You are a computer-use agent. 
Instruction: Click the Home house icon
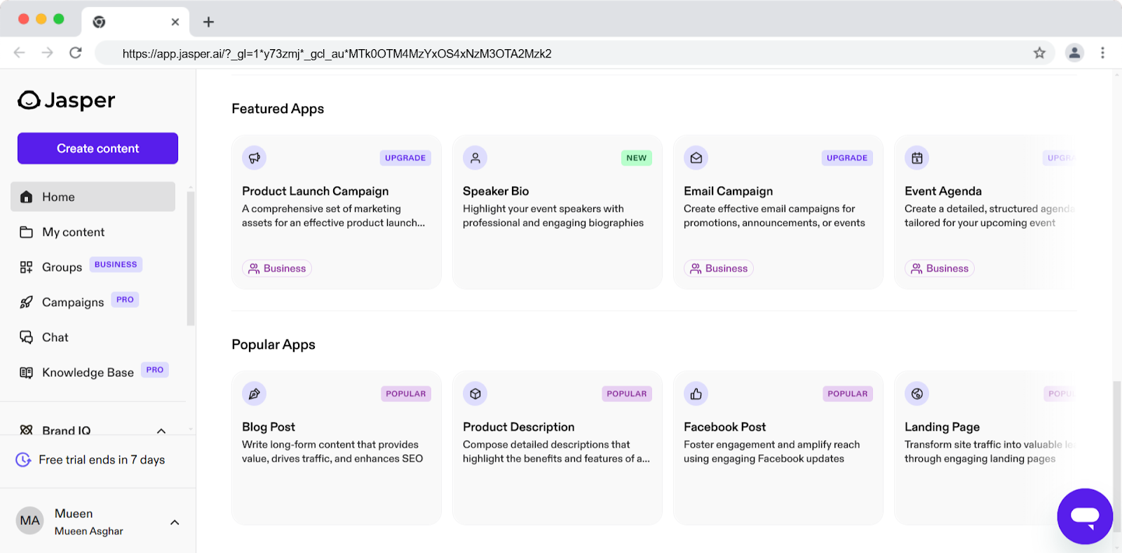tap(27, 196)
